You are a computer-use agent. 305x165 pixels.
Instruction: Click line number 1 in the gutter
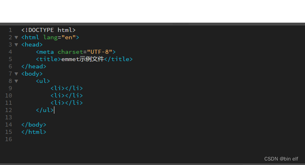click(x=10, y=30)
